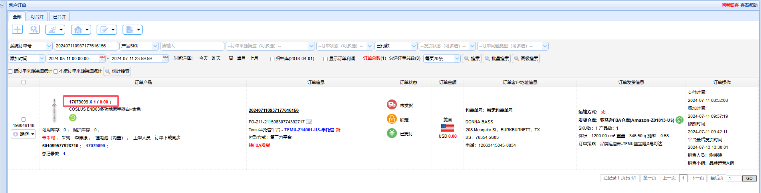Screen dimensions: 761x193
Task: Click the 高级搜索 advanced search button
Action: click(x=526, y=58)
